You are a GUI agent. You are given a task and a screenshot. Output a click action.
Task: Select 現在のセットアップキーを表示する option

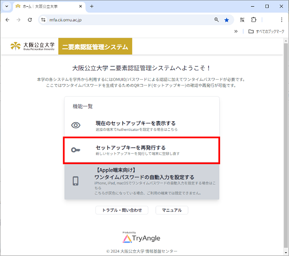(x=135, y=123)
